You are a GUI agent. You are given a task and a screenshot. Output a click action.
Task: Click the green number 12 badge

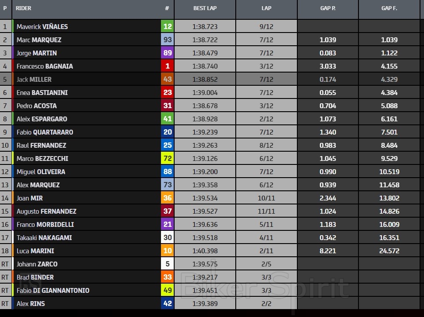point(168,26)
